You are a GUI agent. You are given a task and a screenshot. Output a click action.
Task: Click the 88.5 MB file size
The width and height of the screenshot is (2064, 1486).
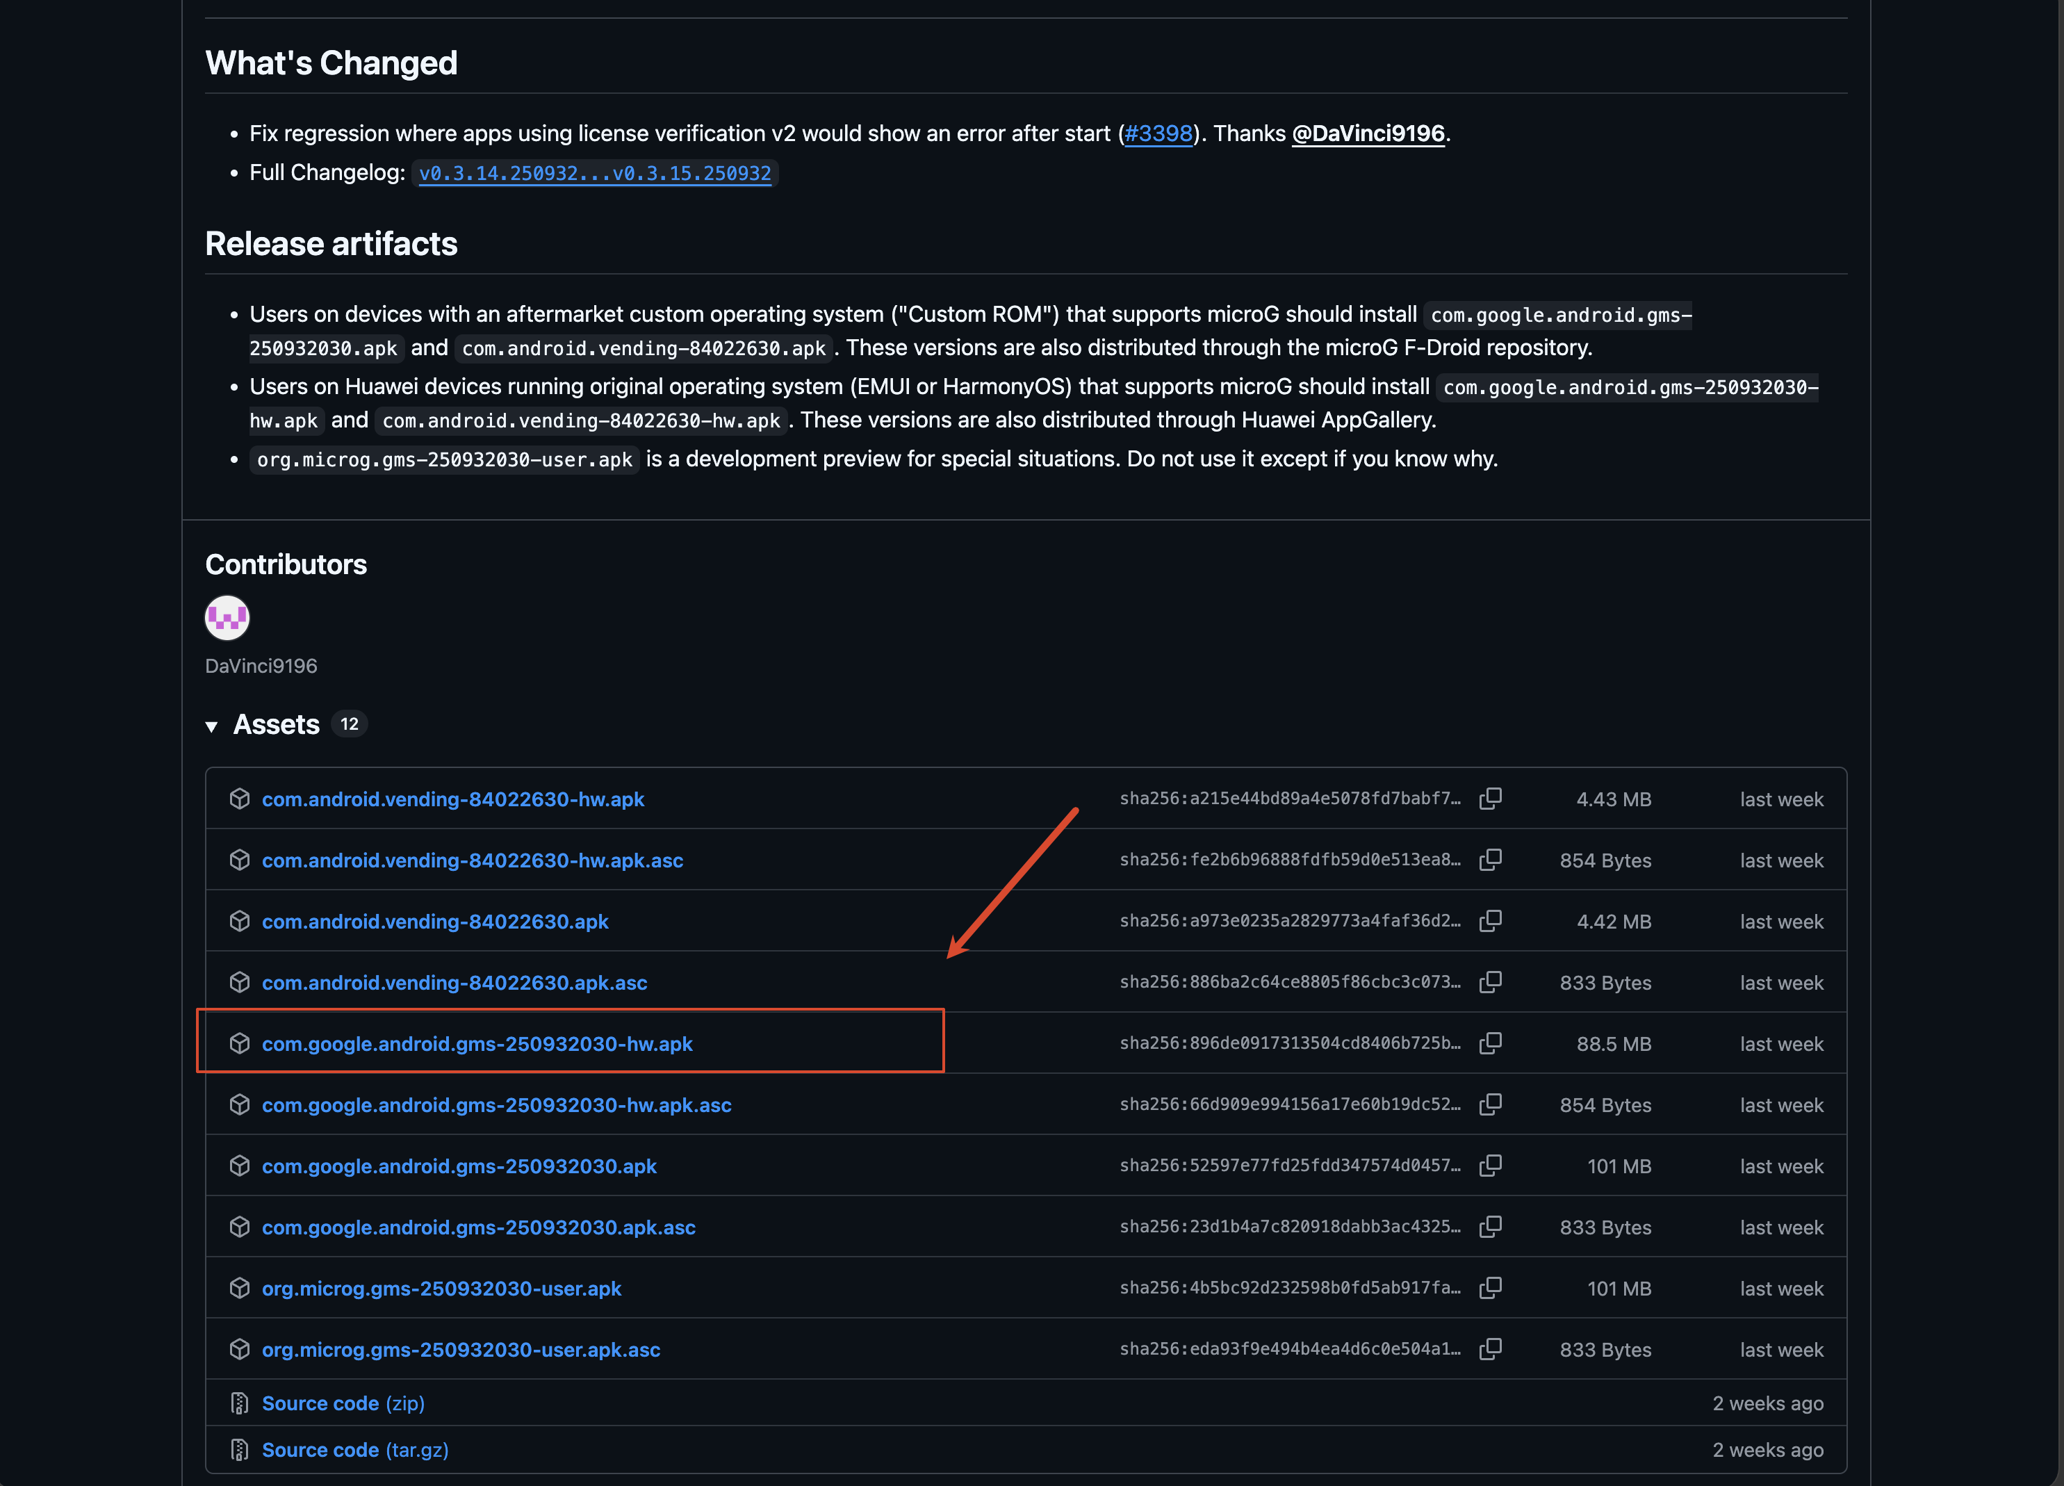[1614, 1044]
